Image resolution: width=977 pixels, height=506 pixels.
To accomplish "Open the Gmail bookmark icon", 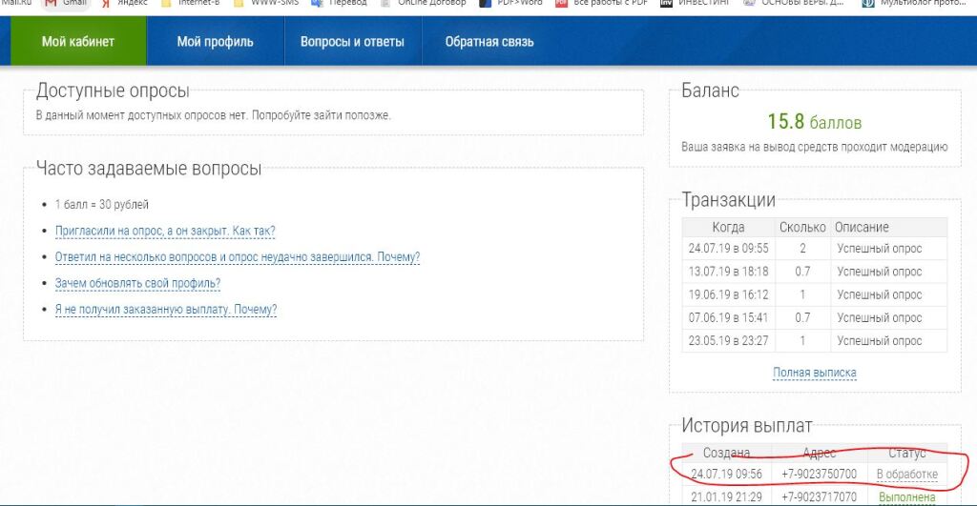I will pyautogui.click(x=51, y=4).
